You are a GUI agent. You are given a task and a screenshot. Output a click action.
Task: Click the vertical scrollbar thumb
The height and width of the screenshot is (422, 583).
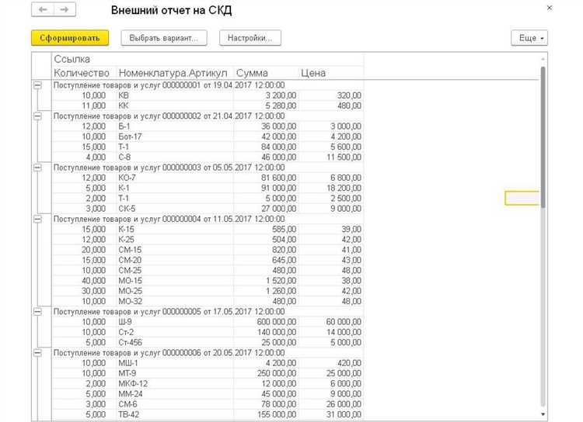coord(543,137)
